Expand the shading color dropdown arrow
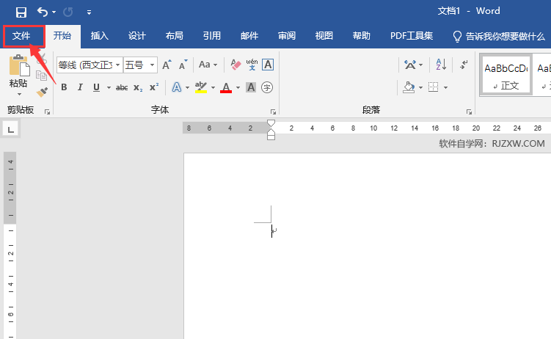 (x=420, y=87)
